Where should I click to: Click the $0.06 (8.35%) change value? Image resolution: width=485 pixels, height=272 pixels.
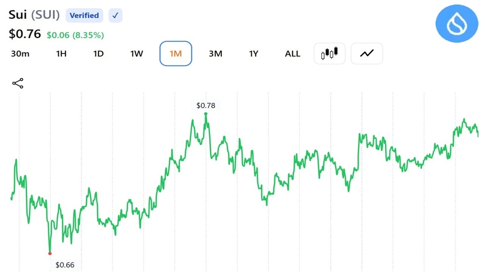[75, 35]
